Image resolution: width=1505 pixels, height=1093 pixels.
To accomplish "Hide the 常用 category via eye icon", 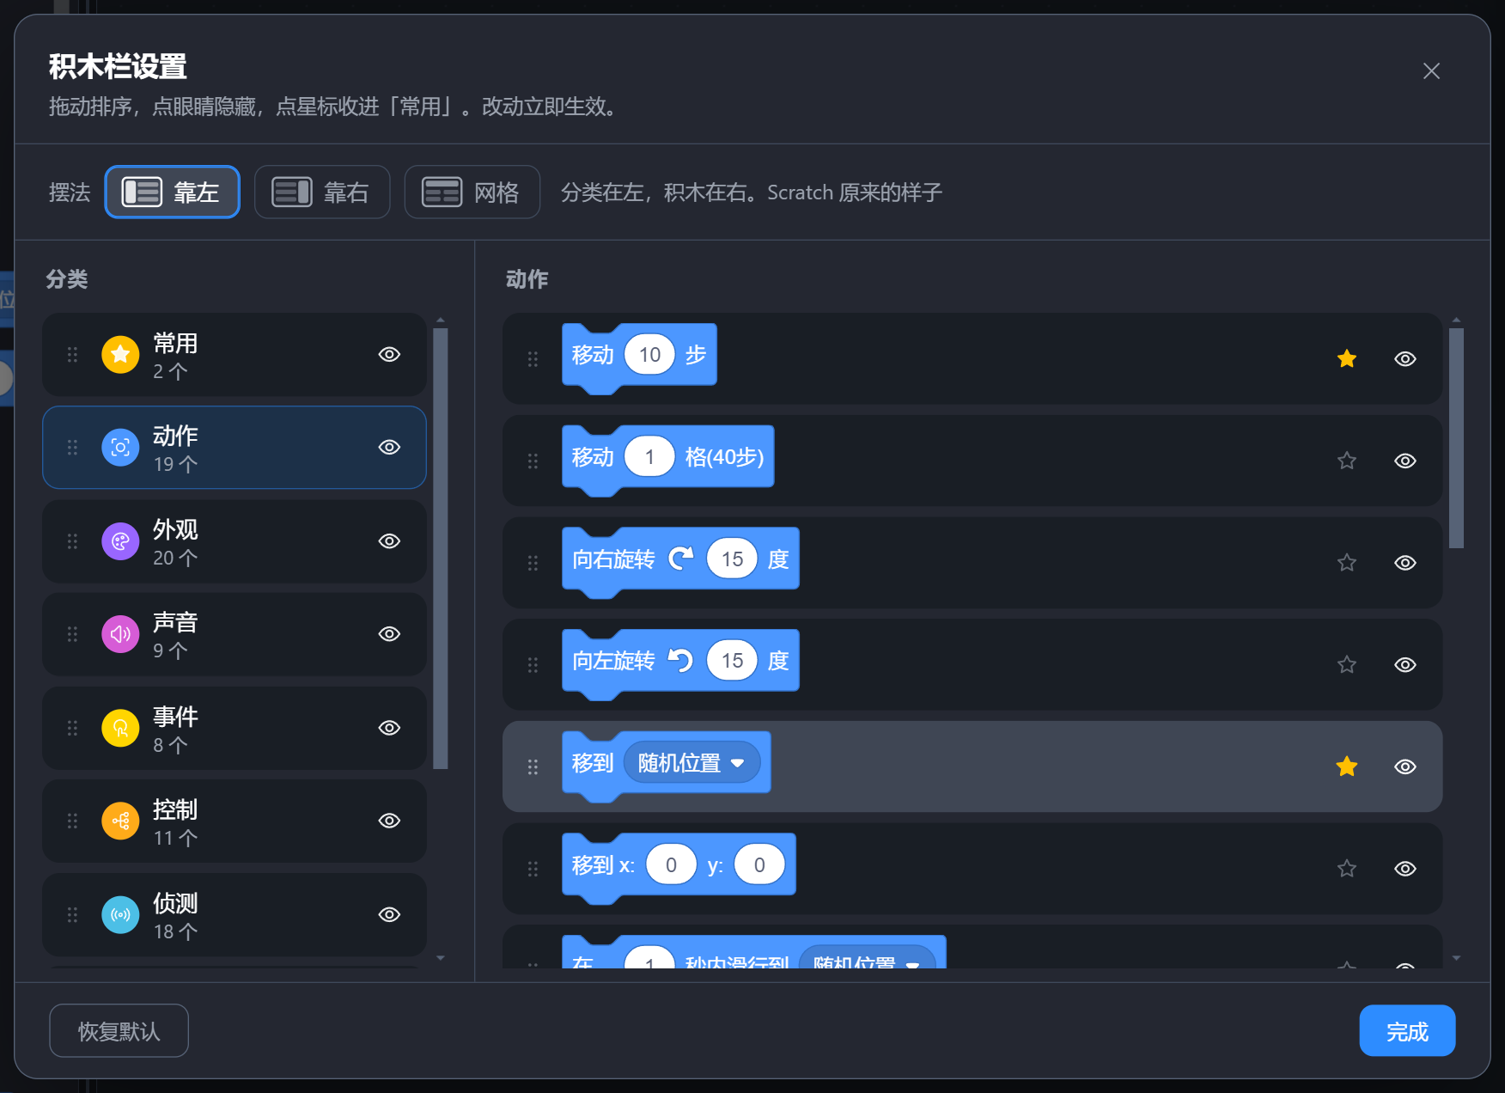I will [x=389, y=354].
